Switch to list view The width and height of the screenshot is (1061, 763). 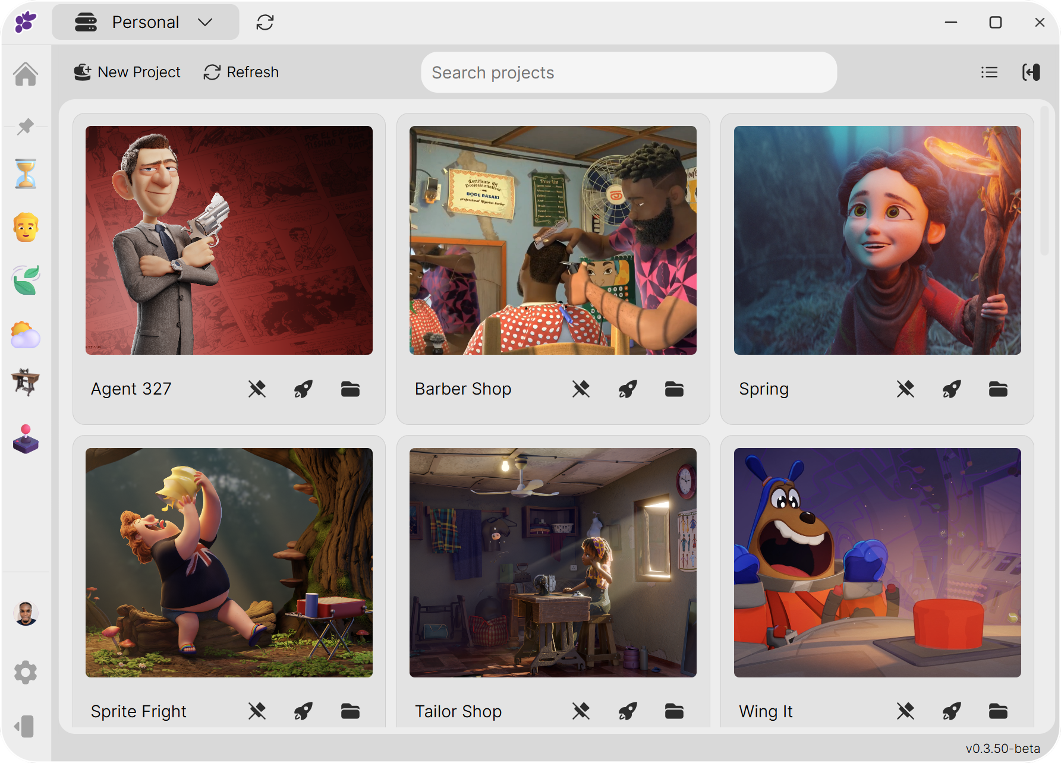(989, 72)
